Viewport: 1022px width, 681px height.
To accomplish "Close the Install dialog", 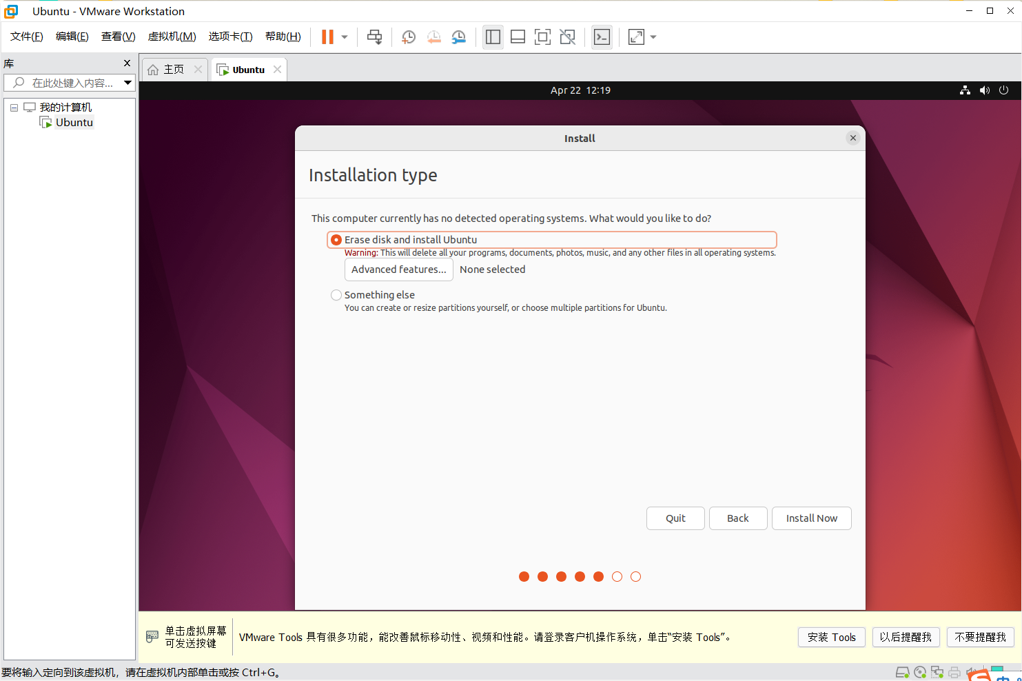I will tap(853, 138).
